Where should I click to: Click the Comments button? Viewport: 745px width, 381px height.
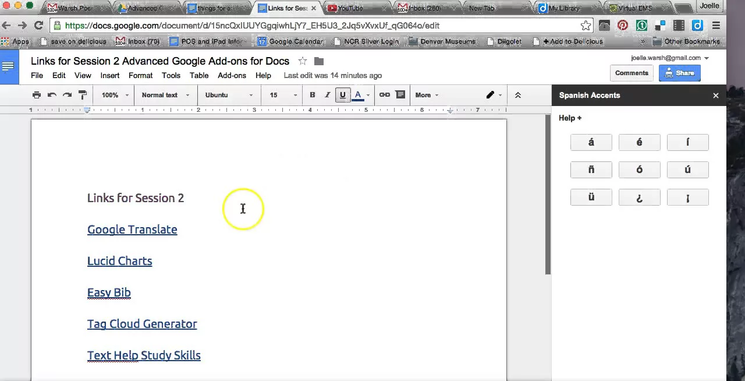point(632,73)
